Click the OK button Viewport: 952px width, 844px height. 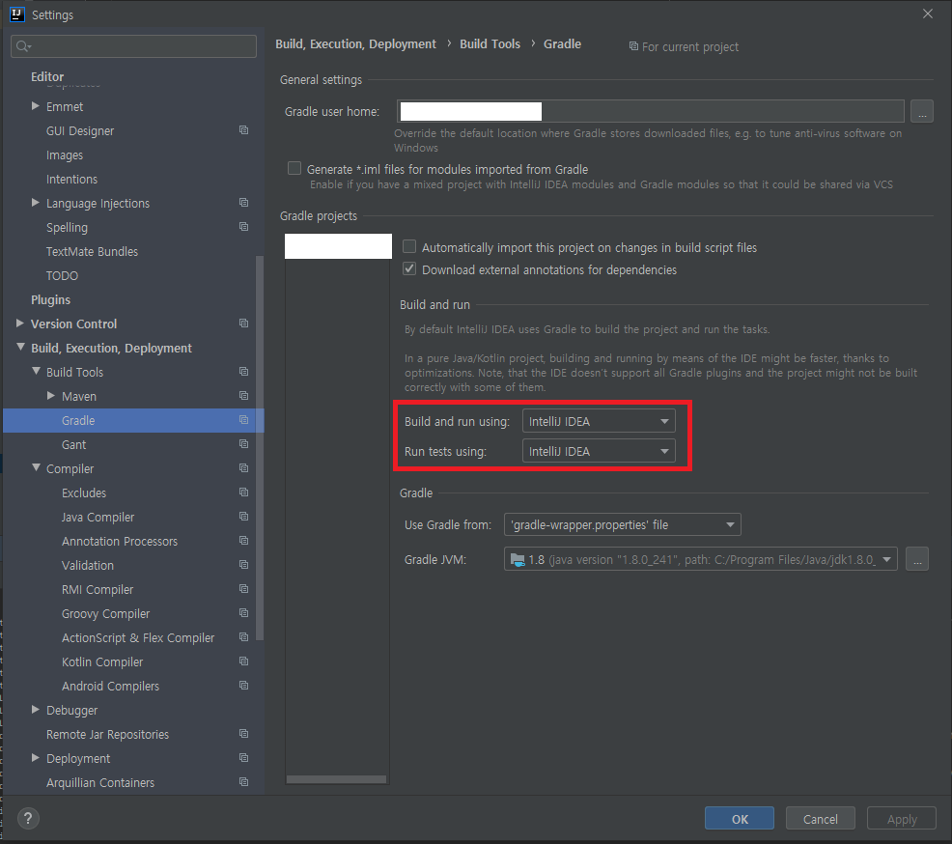click(x=740, y=819)
